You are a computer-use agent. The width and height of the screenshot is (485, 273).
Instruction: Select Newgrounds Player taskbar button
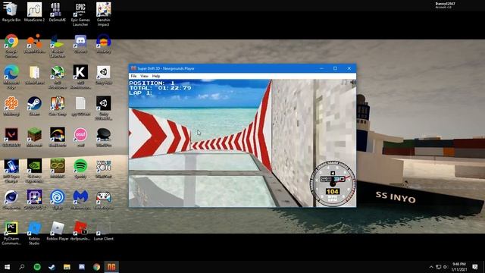click(x=111, y=267)
